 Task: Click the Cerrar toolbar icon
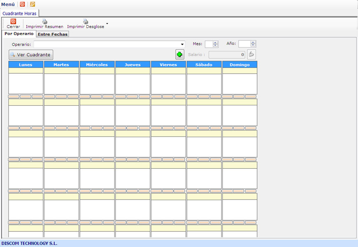click(x=13, y=21)
